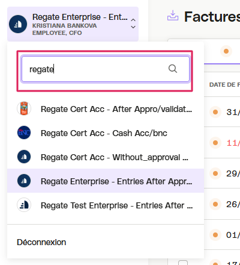
Task: Click the Déconnexion logout link
Action: pos(41,242)
